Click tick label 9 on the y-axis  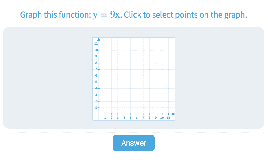pyautogui.click(x=96, y=56)
